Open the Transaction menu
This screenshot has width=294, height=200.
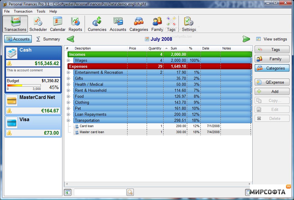click(x=23, y=11)
